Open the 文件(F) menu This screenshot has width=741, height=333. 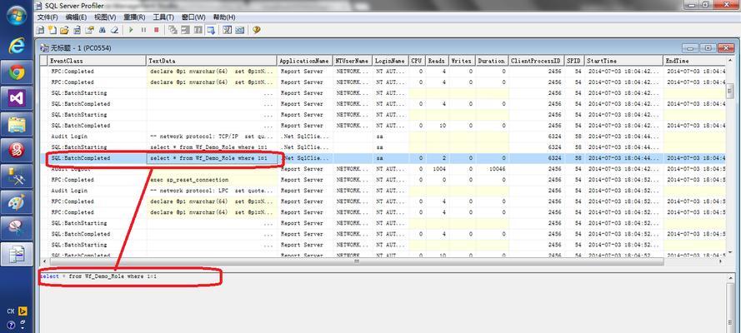click(x=48, y=17)
